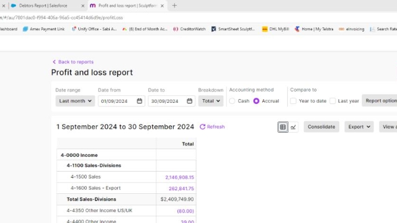Open Report options
This screenshot has width=397, height=223.
click(x=380, y=100)
